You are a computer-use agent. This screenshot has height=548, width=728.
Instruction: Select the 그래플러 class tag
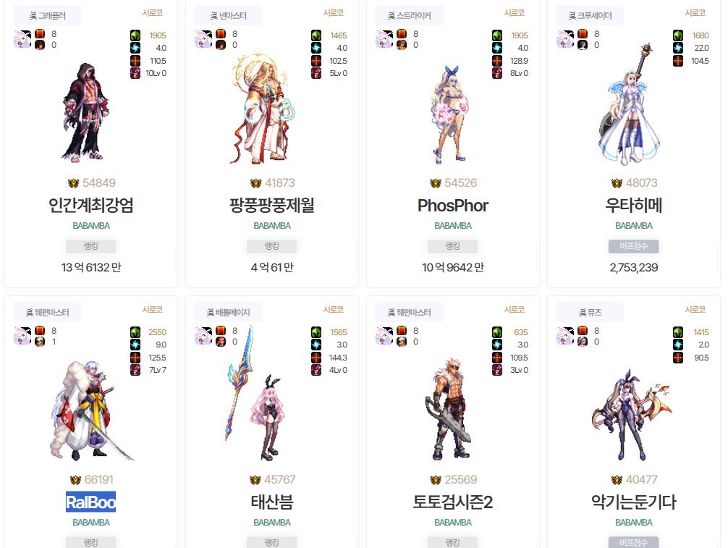[47, 15]
